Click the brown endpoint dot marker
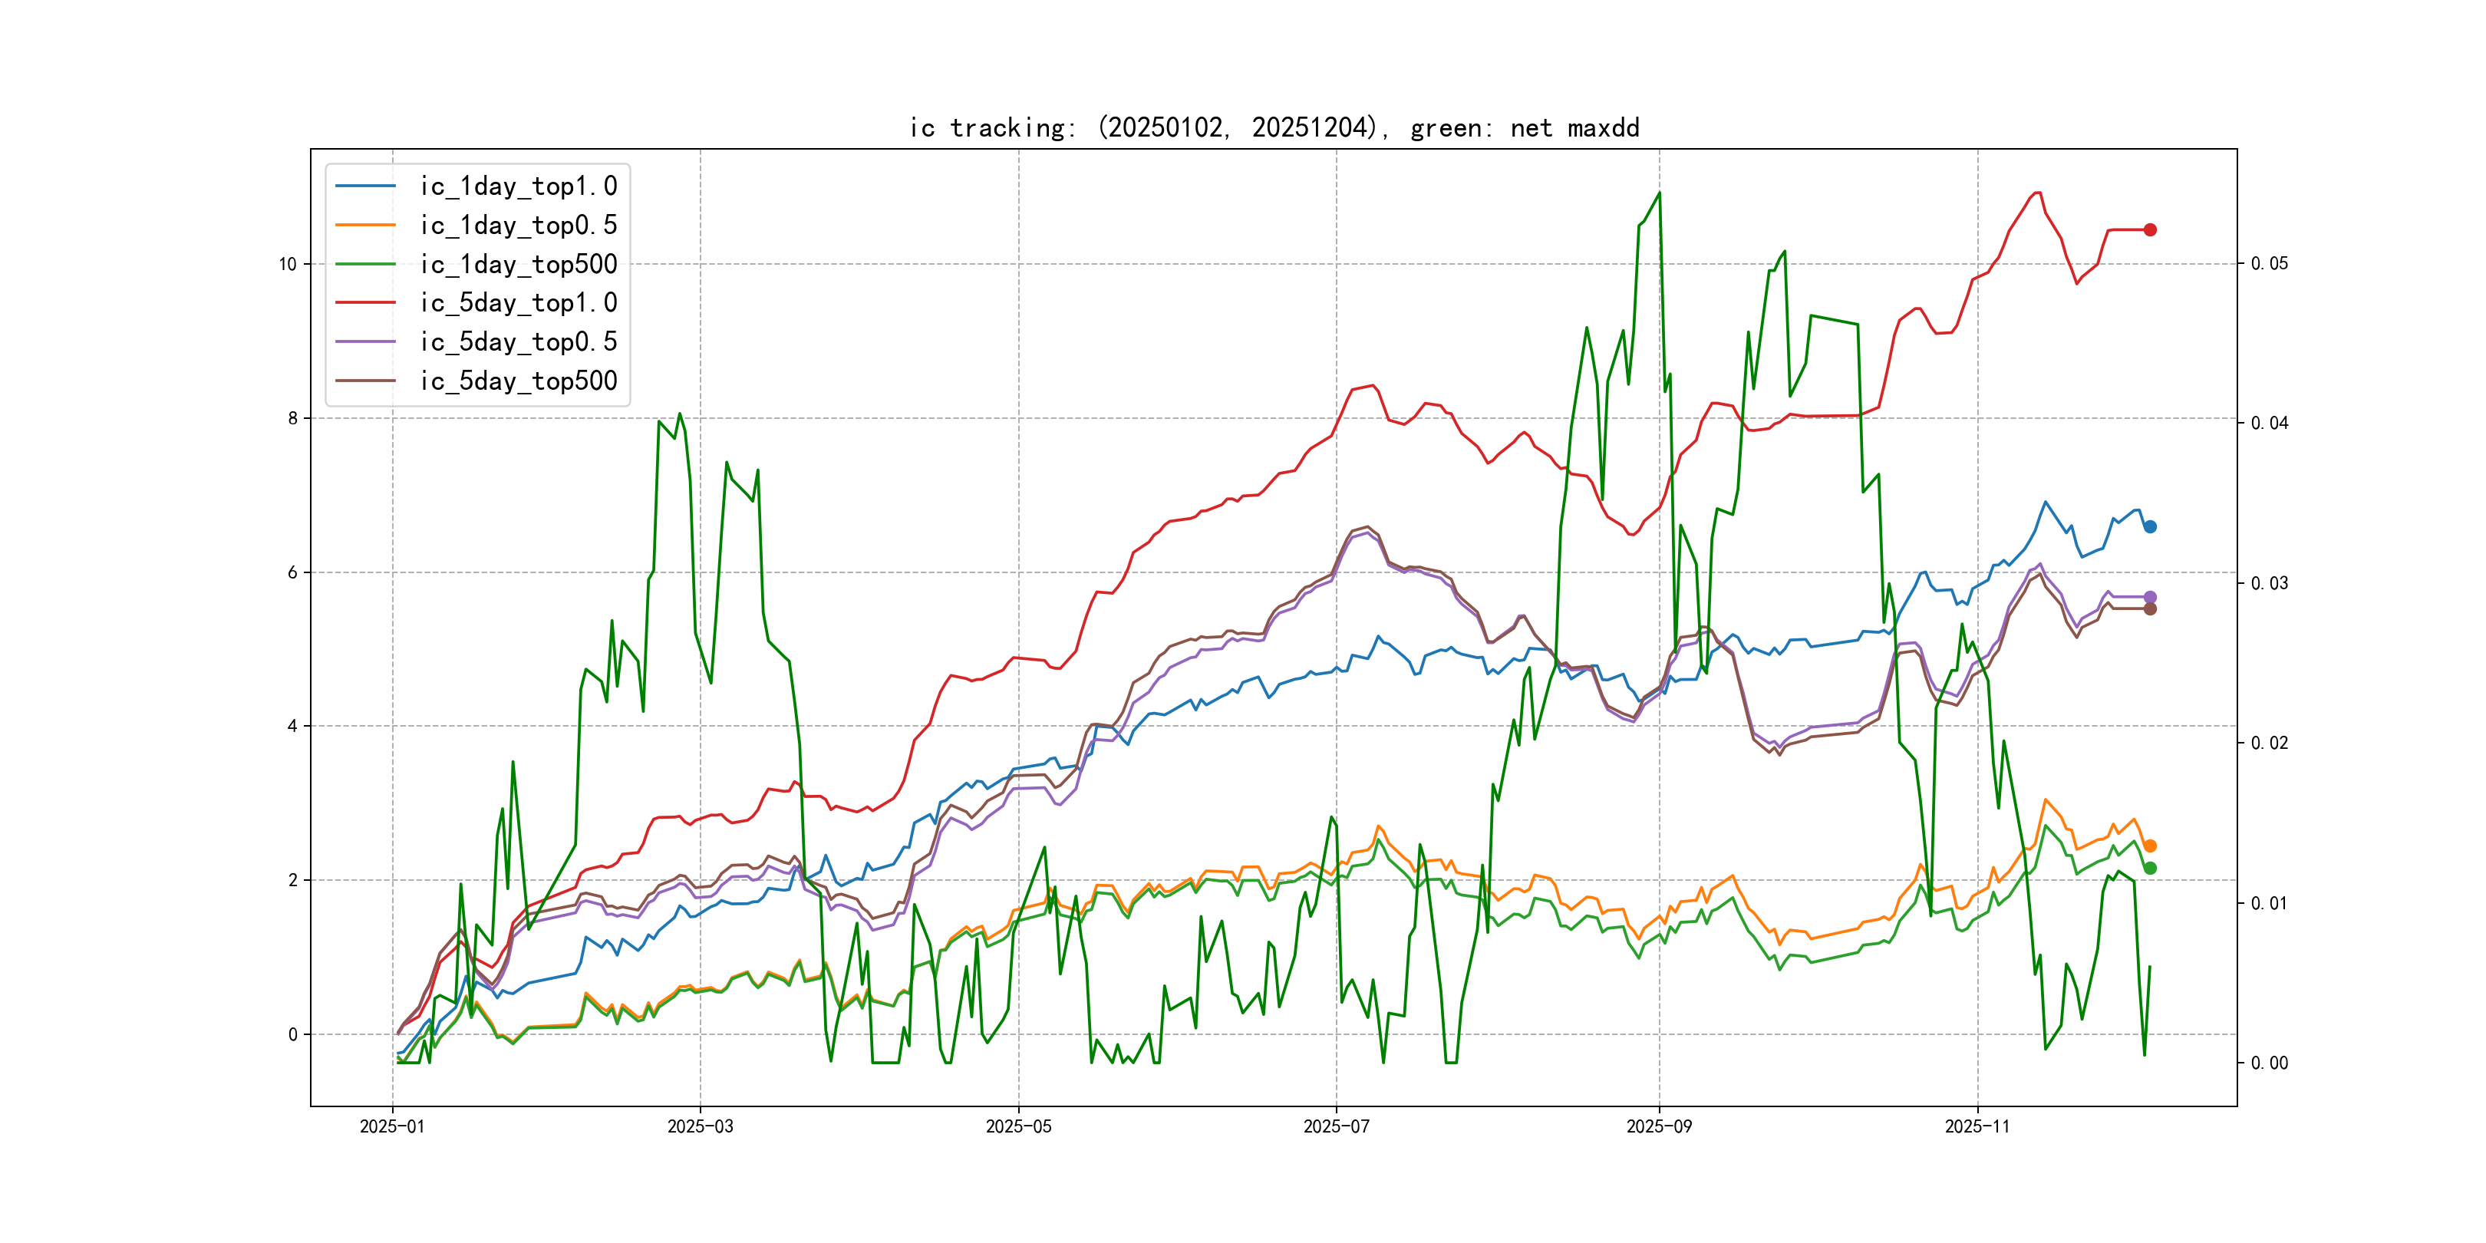 click(x=2150, y=609)
